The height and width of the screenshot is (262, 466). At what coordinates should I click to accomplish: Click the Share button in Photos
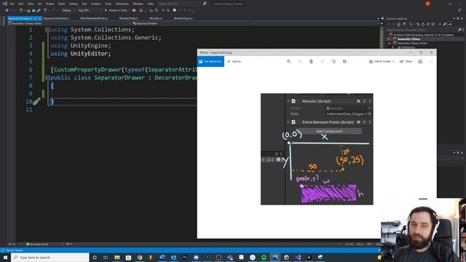(406, 61)
